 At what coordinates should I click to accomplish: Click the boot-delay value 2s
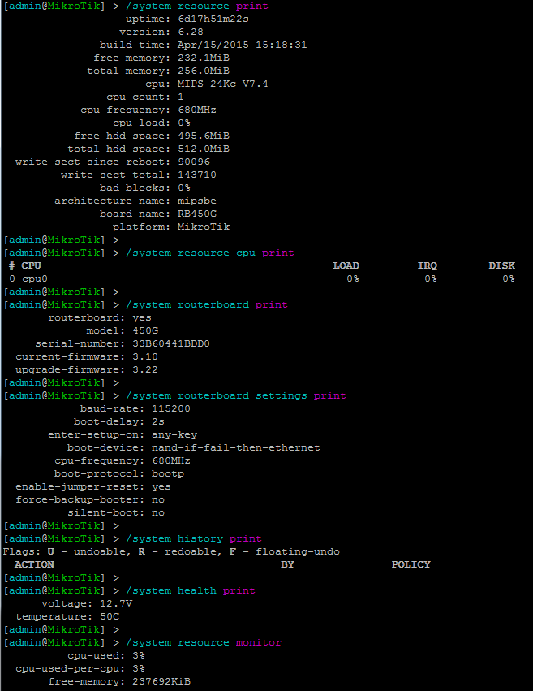click(x=158, y=421)
